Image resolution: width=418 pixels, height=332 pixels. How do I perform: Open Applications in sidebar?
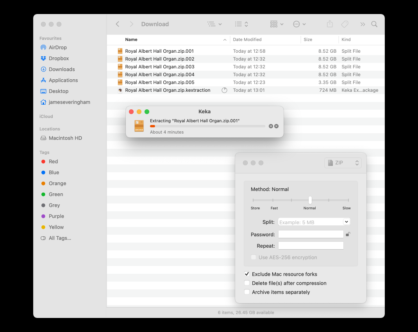(63, 80)
